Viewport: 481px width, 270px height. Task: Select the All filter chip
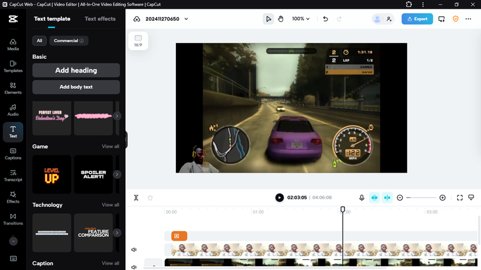click(x=39, y=41)
